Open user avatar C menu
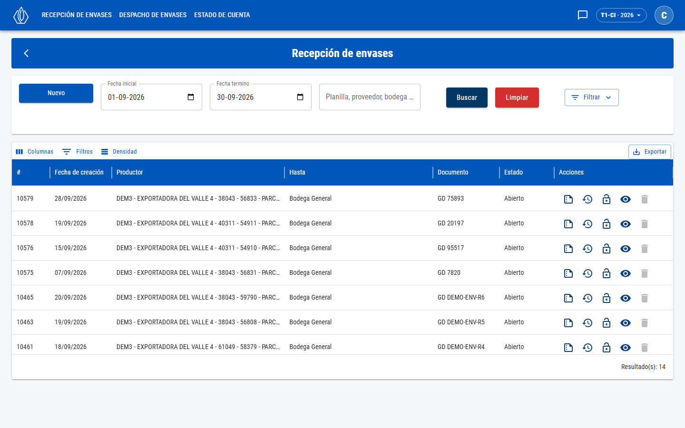 coord(664,15)
